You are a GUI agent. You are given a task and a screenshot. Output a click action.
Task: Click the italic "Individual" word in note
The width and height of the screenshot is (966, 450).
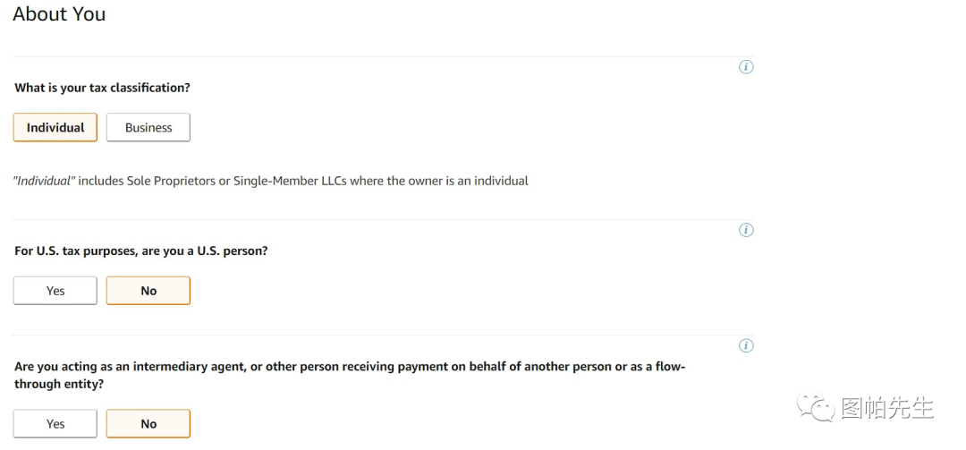coord(45,181)
